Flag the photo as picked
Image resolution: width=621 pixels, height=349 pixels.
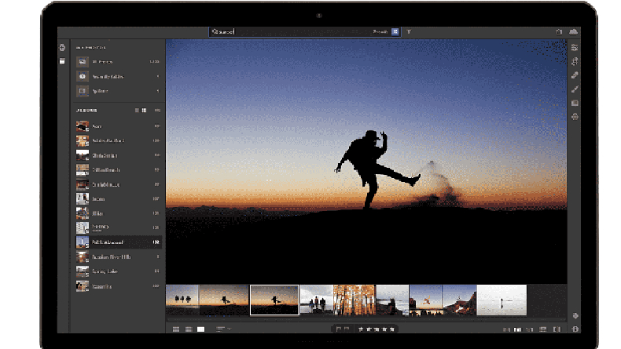[x=338, y=329]
